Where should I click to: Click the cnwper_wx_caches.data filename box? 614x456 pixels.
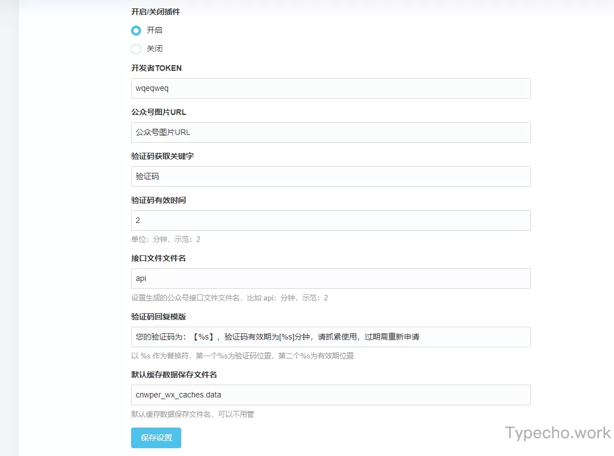330,395
